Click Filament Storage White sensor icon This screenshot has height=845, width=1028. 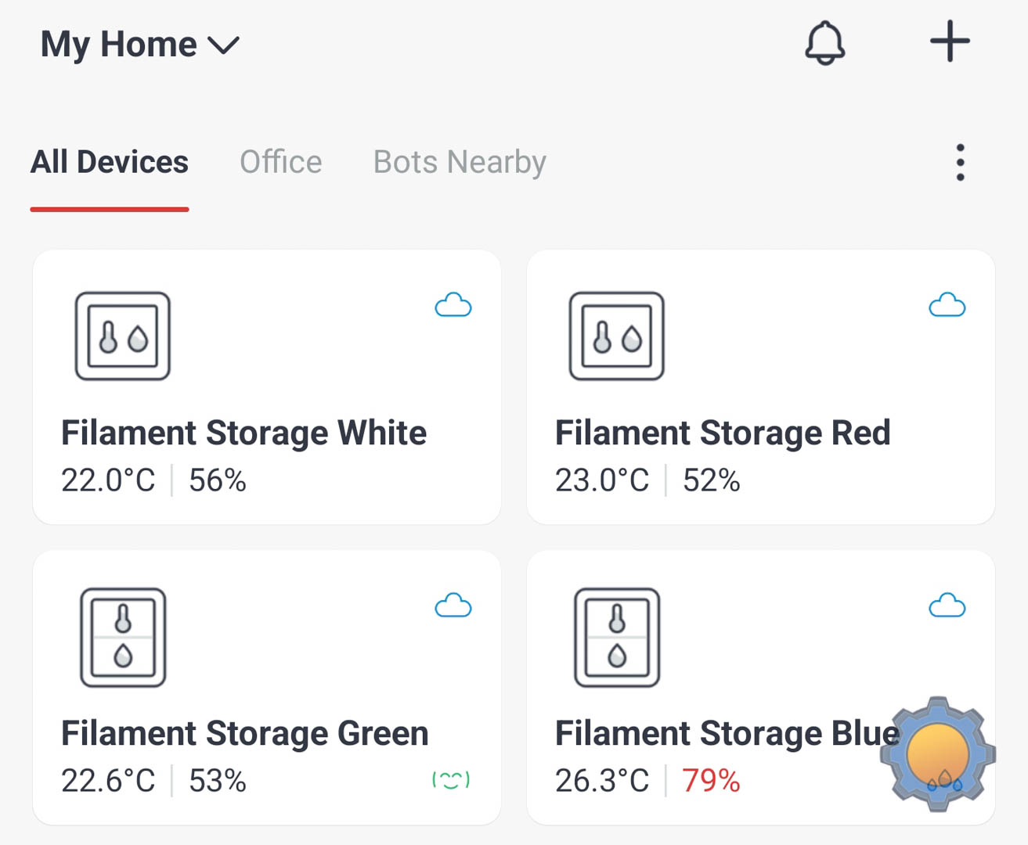tap(123, 336)
